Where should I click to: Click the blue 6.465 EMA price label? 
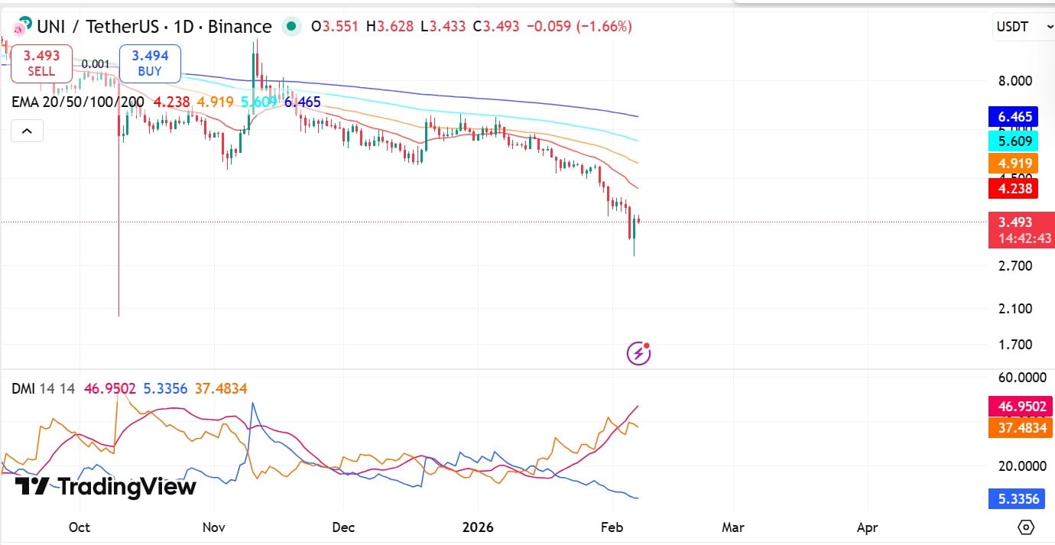pyautogui.click(x=1014, y=117)
